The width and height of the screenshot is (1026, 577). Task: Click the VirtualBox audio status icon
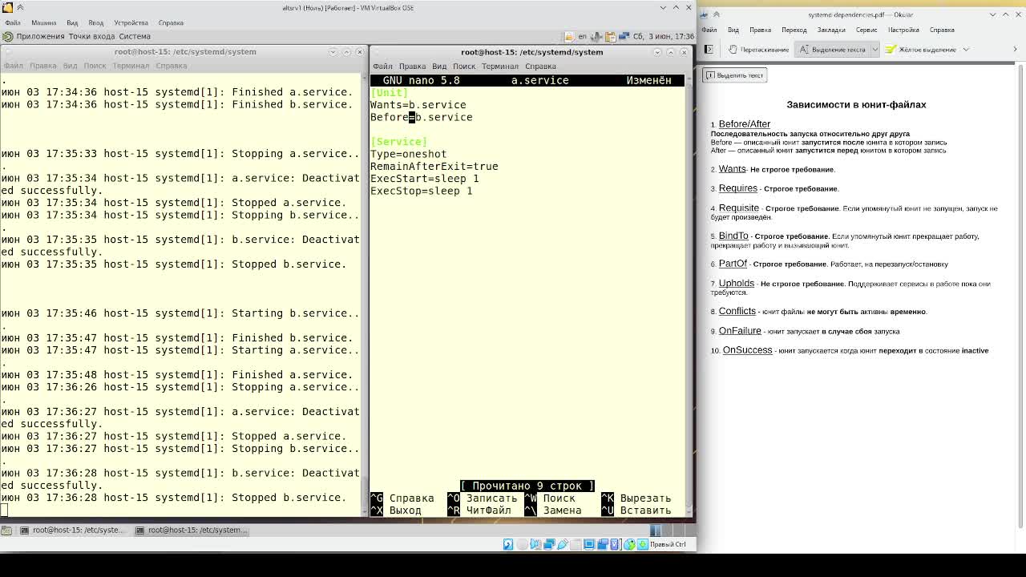[535, 544]
